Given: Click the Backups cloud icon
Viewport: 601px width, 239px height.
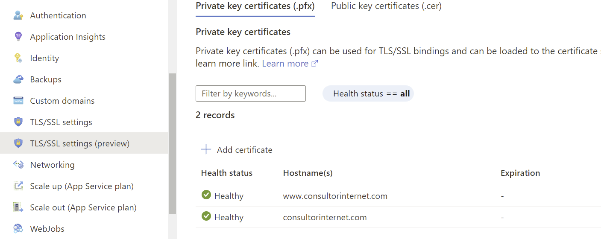Looking at the screenshot, I should [18, 79].
